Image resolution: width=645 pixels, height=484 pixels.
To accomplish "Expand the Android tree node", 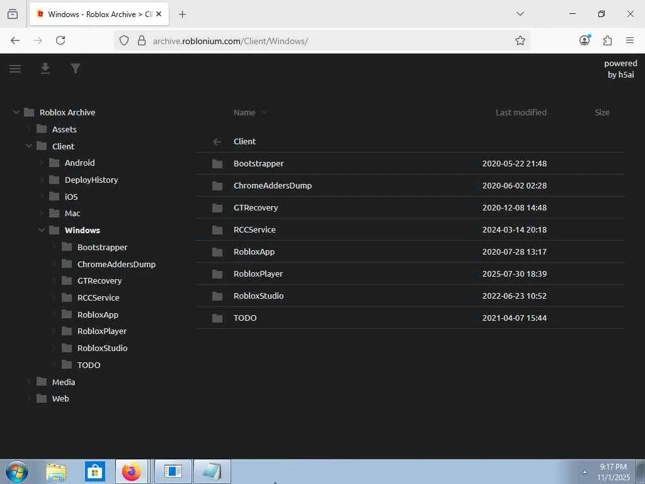I will pyautogui.click(x=41, y=163).
